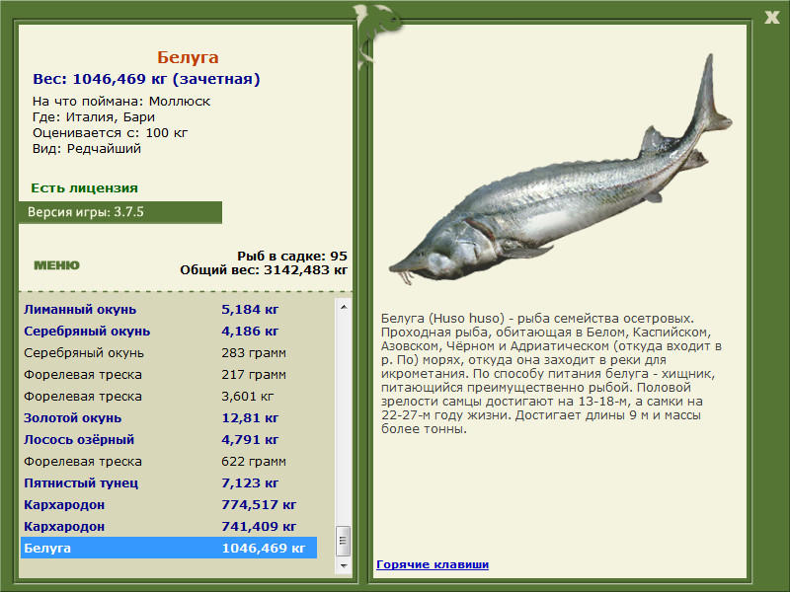This screenshot has height=592, width=790.
Task: Click the Белуга (Huso huso) description text
Action: click(551, 374)
